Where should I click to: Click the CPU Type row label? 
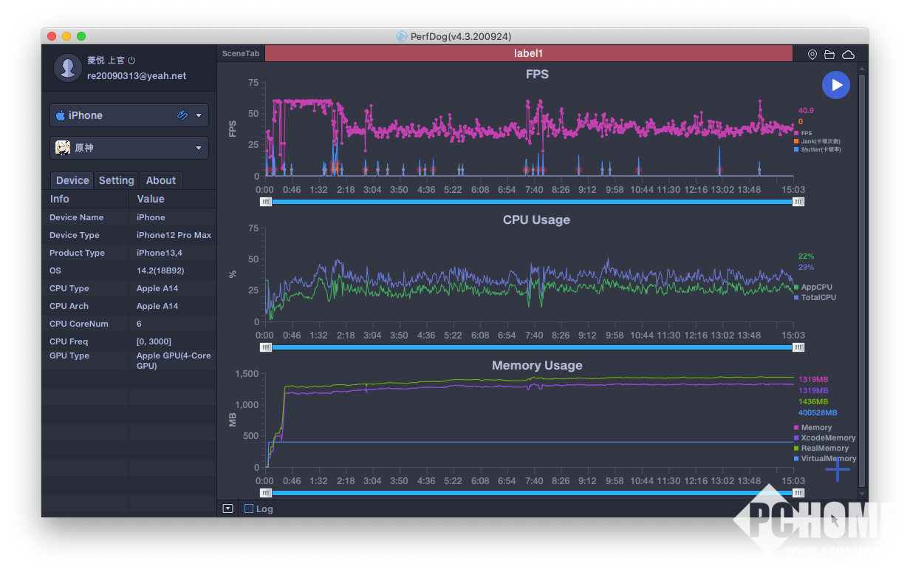[69, 288]
